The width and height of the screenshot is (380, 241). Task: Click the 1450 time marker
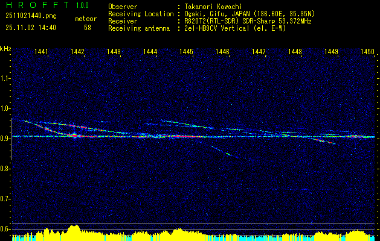coord(368,51)
